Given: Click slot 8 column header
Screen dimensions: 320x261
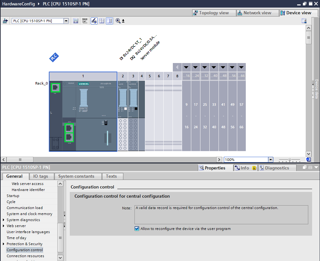Looking at the screenshot, I should [x=177, y=76].
